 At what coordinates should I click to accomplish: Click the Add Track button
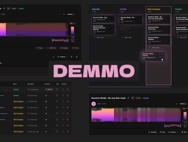pyautogui.click(x=51, y=48)
